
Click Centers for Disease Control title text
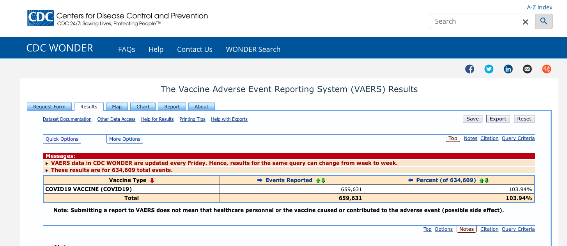pos(132,16)
